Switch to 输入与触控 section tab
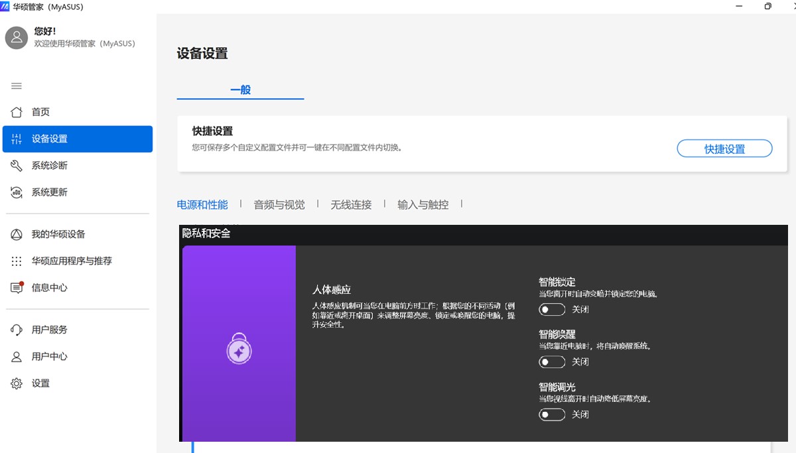The width and height of the screenshot is (796, 453). [423, 205]
